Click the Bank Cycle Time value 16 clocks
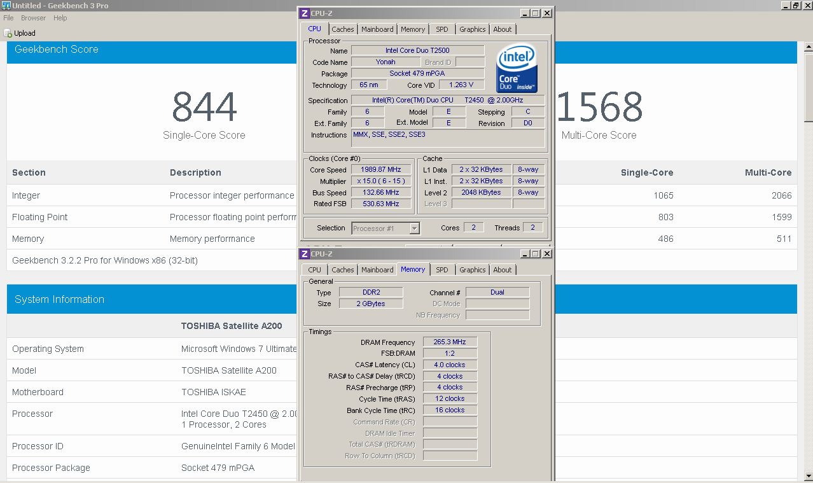 coord(450,410)
